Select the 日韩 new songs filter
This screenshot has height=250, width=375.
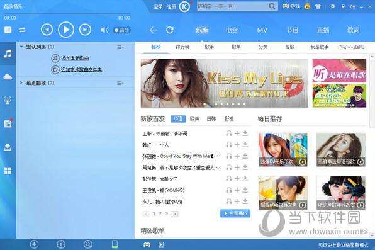pyautogui.click(x=211, y=119)
